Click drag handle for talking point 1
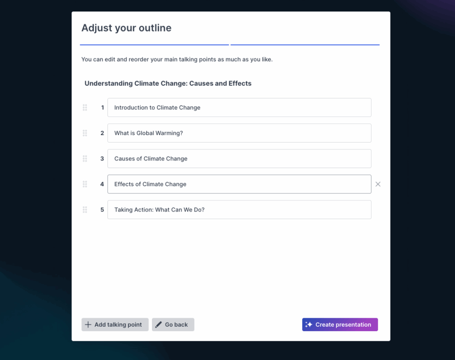This screenshot has width=455, height=360. [x=85, y=108]
